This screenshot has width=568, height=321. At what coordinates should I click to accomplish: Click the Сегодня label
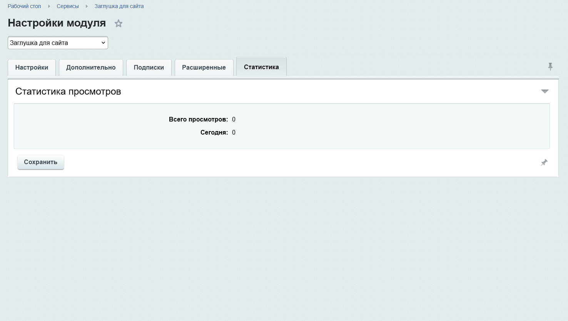pos(214,132)
